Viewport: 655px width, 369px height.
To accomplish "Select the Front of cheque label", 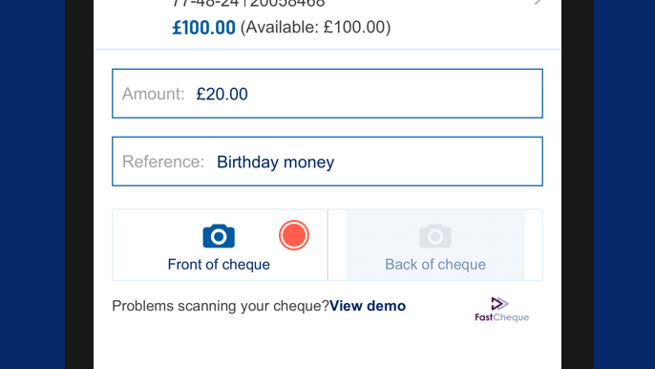I will [x=219, y=265].
